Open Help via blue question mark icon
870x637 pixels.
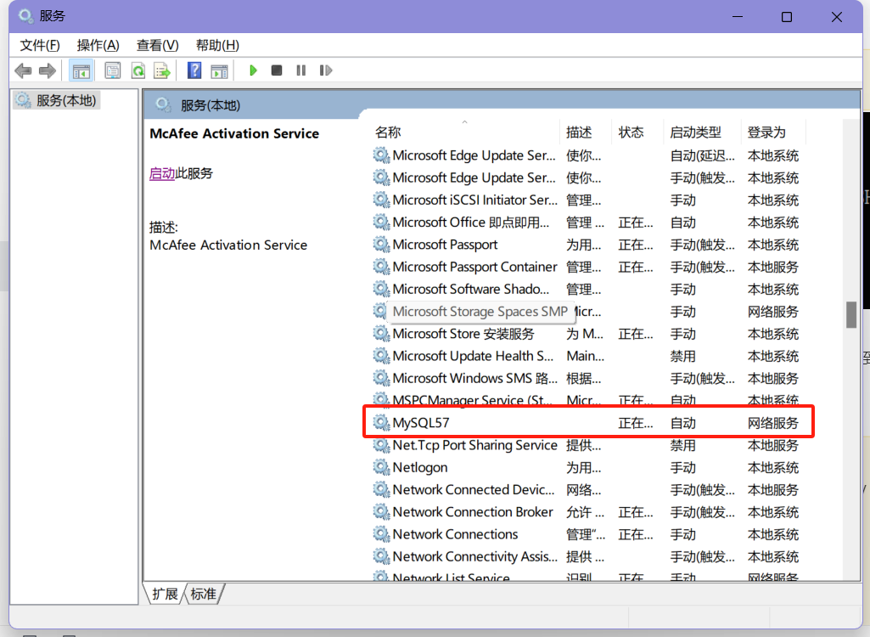[194, 70]
